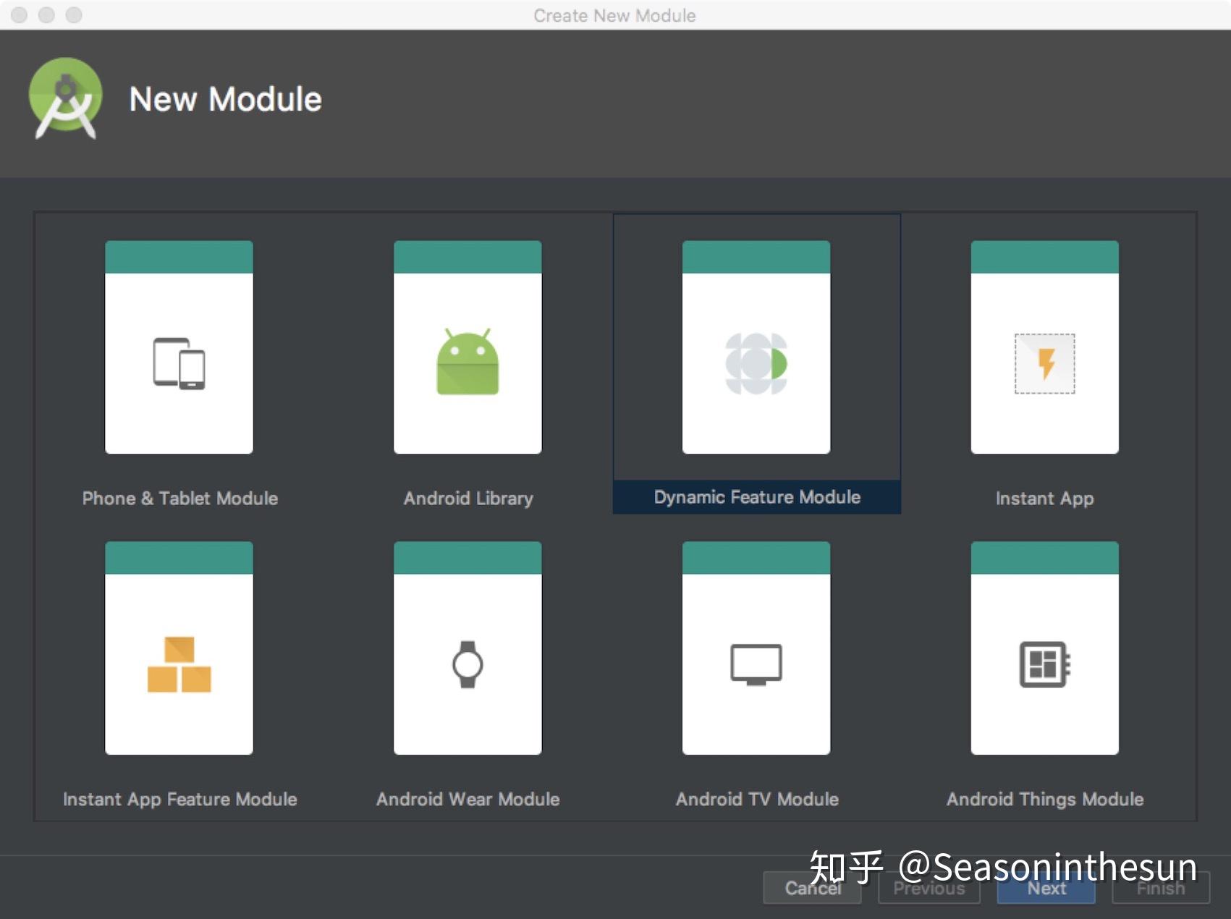Select the Instant App card
The height and width of the screenshot is (919, 1231).
[1044, 347]
